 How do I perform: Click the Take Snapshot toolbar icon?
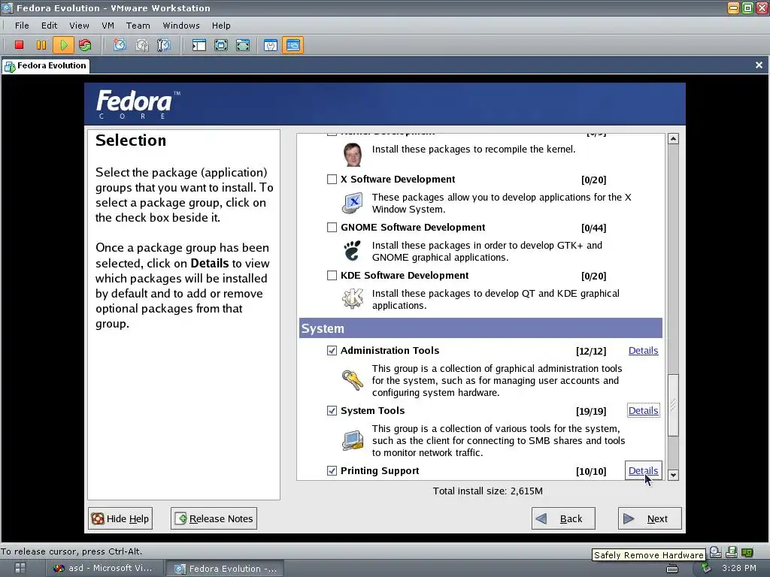(x=120, y=45)
